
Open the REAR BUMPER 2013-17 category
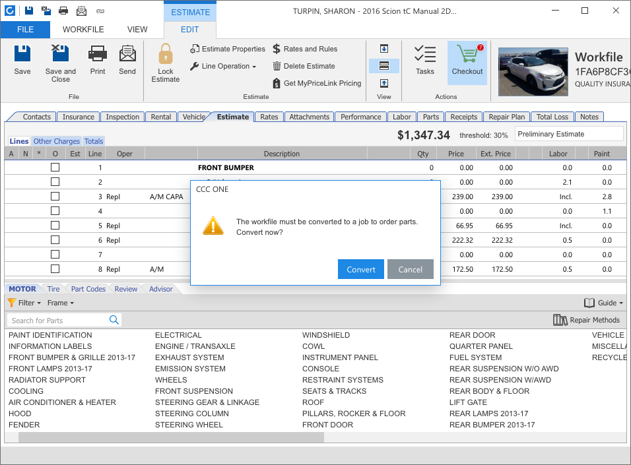click(492, 425)
